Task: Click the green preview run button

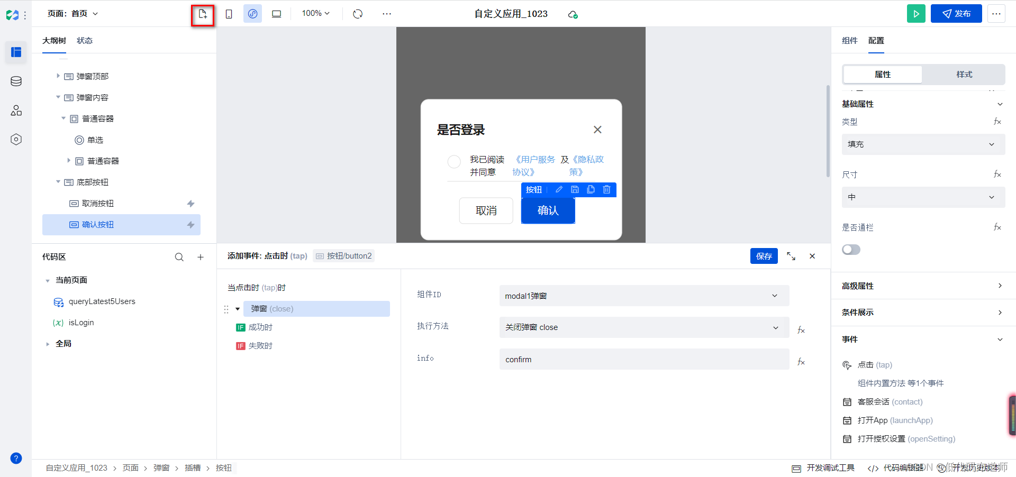Action: pos(916,14)
